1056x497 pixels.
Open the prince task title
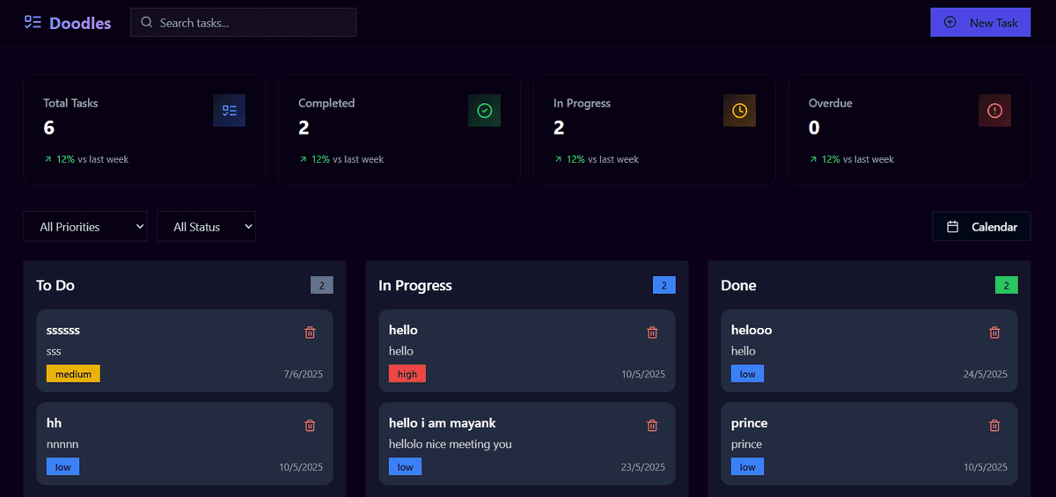[750, 423]
